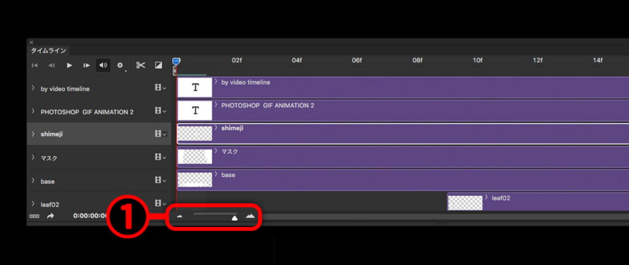Toggle audio playback speaker button
This screenshot has height=265, width=629.
point(103,65)
